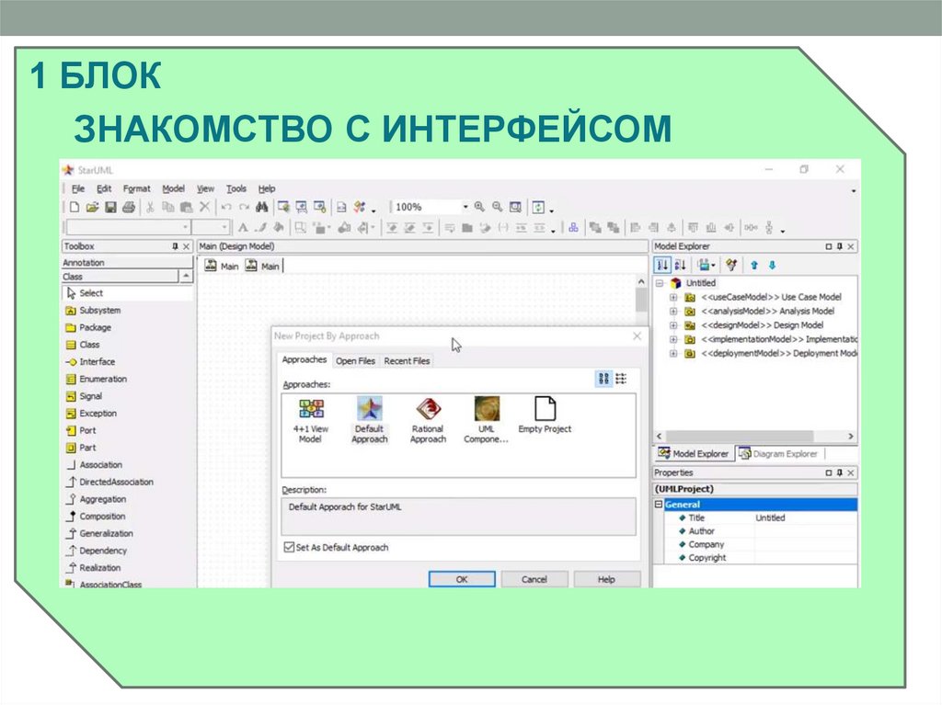Switch to the Diagram Explorer tab
The width and height of the screenshot is (942, 705).
point(778,454)
